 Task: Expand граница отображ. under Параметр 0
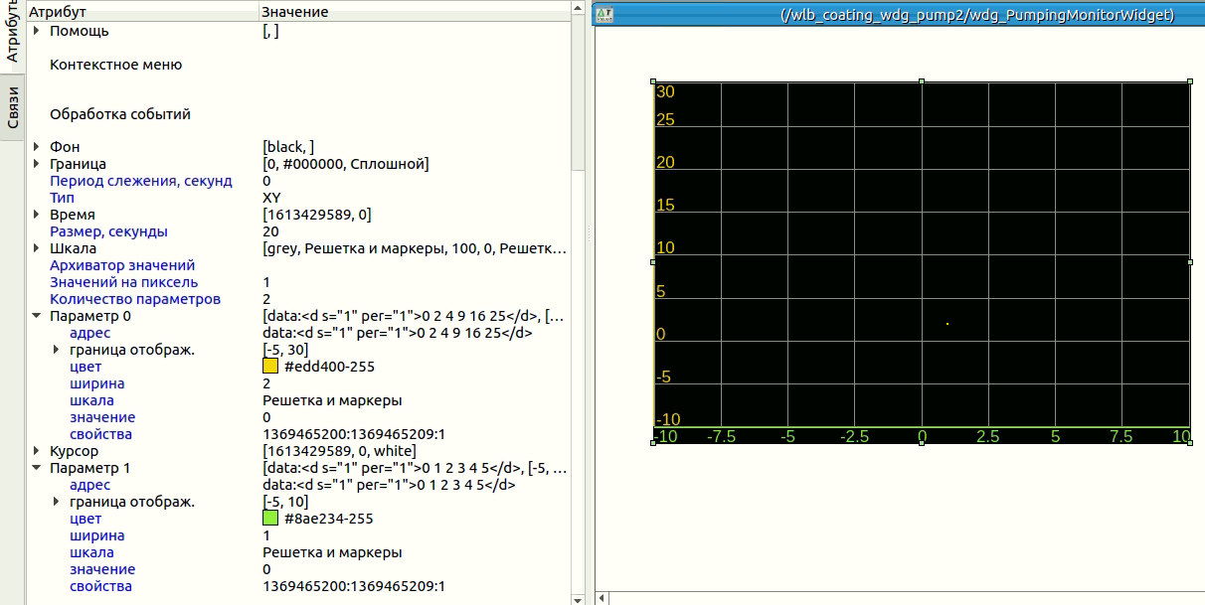pos(57,350)
